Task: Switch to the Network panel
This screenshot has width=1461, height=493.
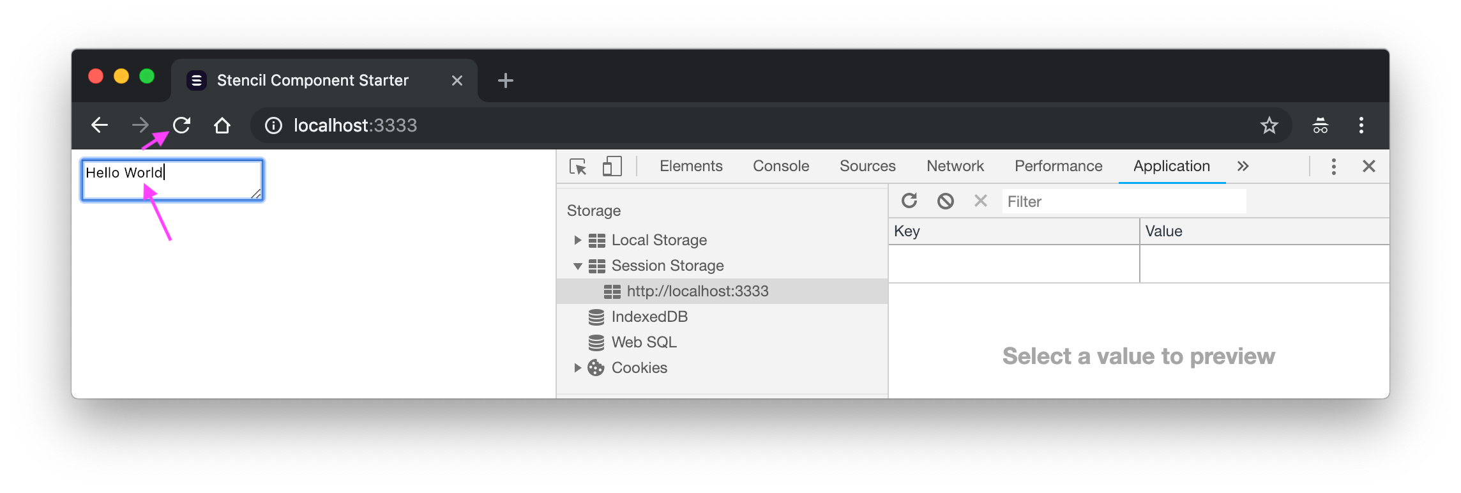Action: (955, 165)
